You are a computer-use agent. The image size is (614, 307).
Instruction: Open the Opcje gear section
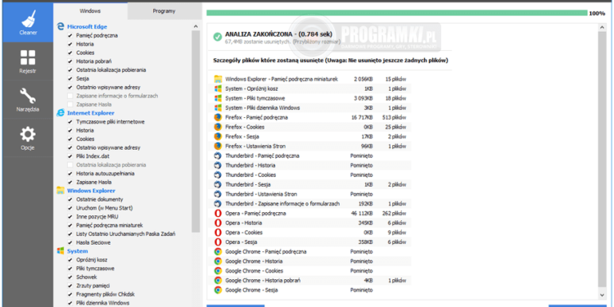[x=28, y=138]
